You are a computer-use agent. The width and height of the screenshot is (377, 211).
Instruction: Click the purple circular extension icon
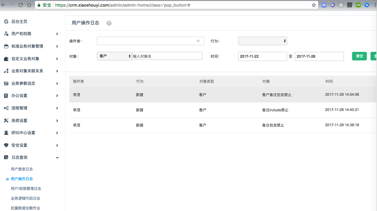[x=333, y=5]
